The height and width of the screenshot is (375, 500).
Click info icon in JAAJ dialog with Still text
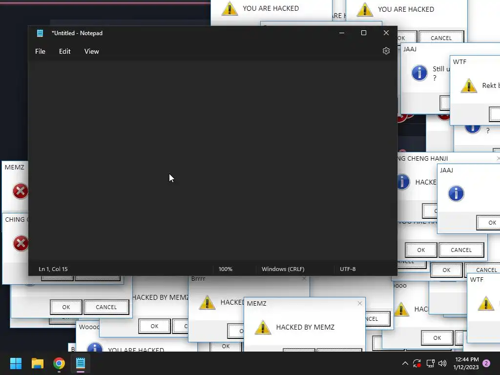[419, 73]
